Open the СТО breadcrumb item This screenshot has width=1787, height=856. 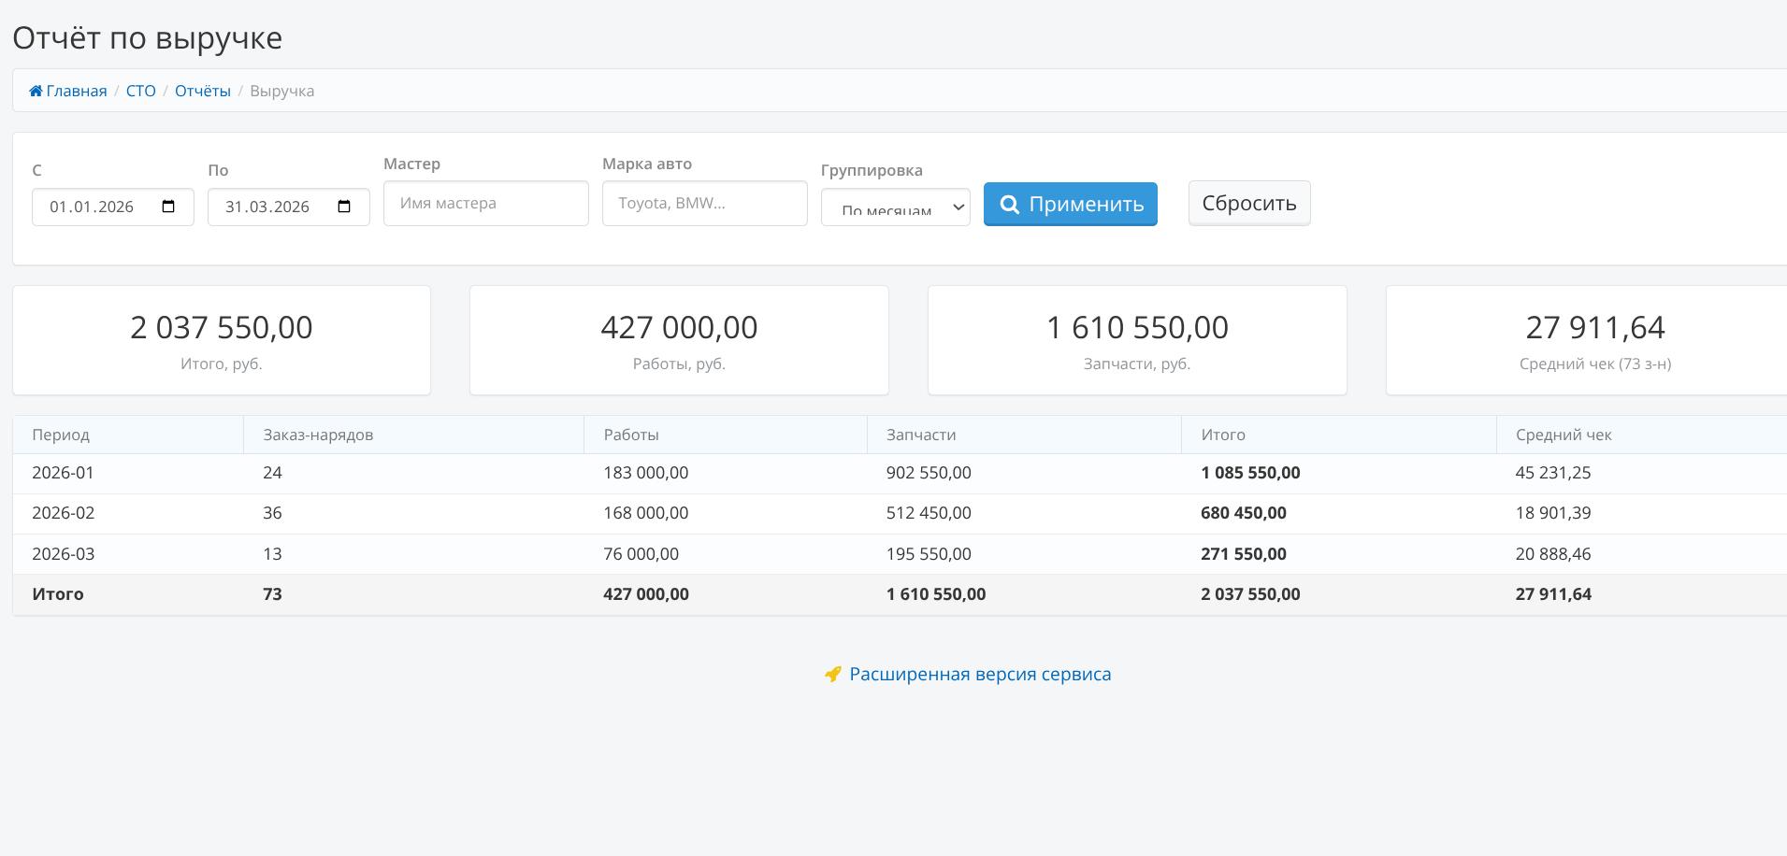click(x=140, y=90)
